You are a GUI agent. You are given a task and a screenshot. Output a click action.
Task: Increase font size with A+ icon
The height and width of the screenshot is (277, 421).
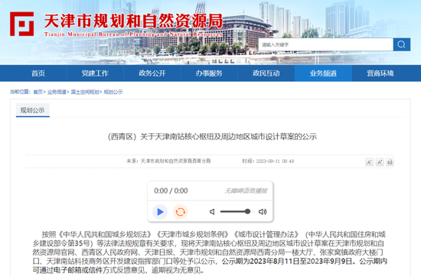[x=380, y=162]
